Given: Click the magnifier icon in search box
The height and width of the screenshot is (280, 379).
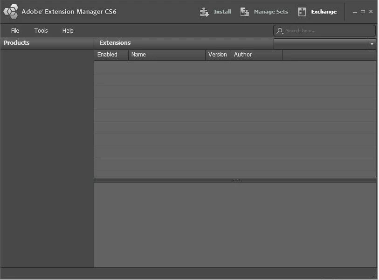Looking at the screenshot, I should tap(280, 31).
